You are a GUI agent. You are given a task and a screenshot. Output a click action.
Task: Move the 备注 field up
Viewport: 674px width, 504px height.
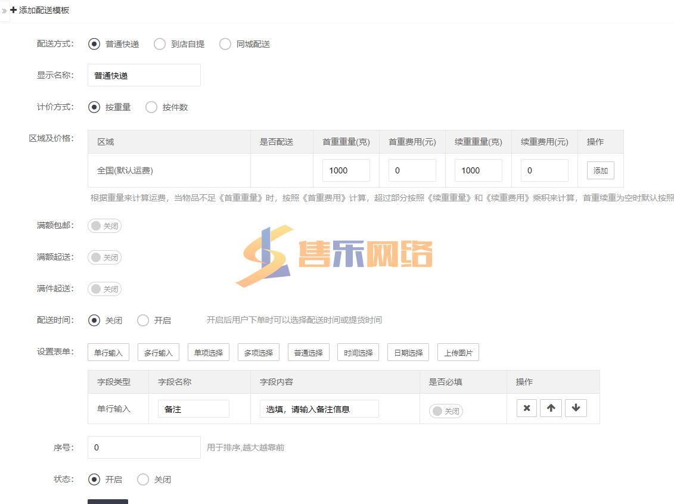click(x=551, y=408)
